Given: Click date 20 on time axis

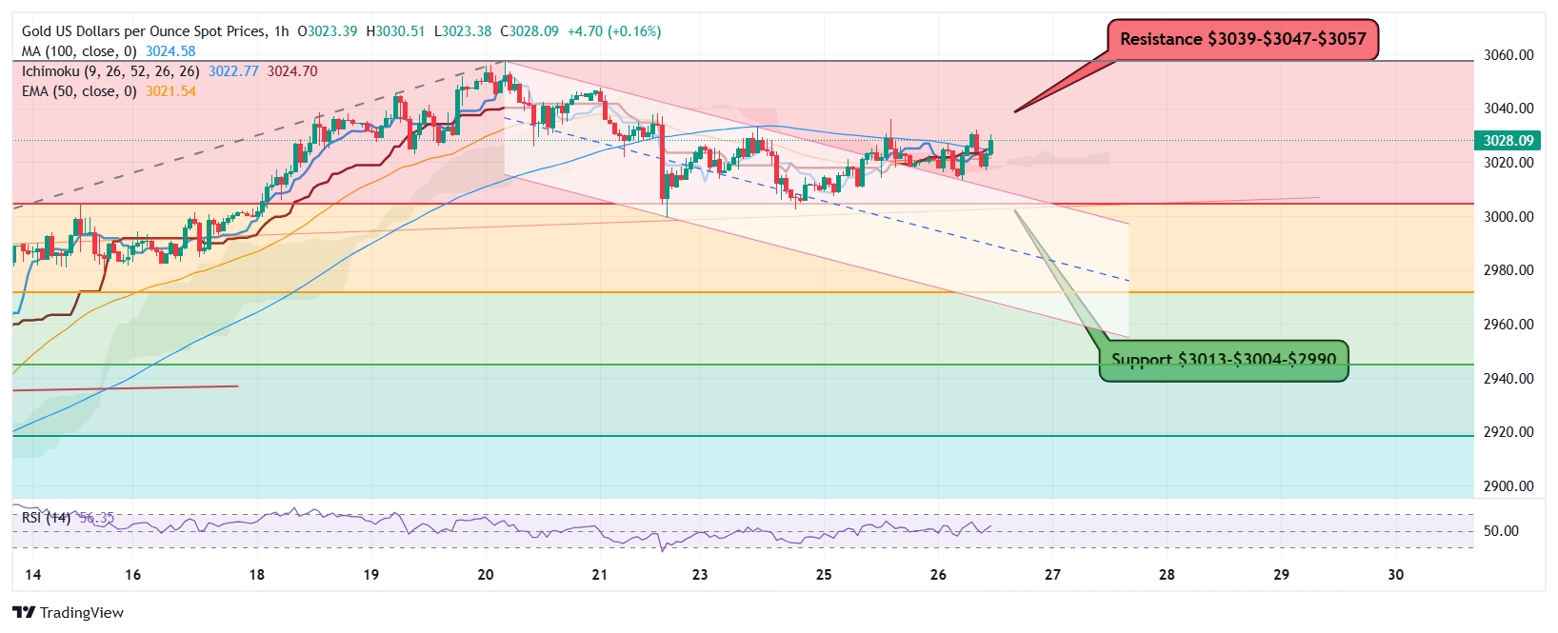Looking at the screenshot, I should [x=486, y=575].
